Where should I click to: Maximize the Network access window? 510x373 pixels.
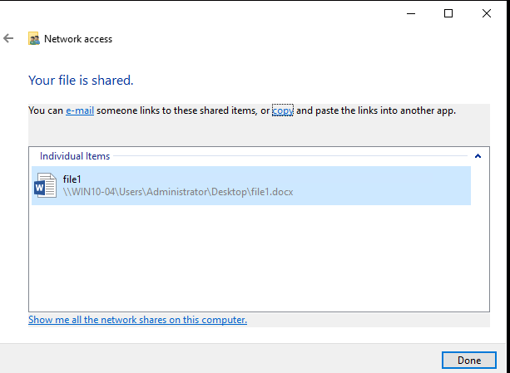448,13
